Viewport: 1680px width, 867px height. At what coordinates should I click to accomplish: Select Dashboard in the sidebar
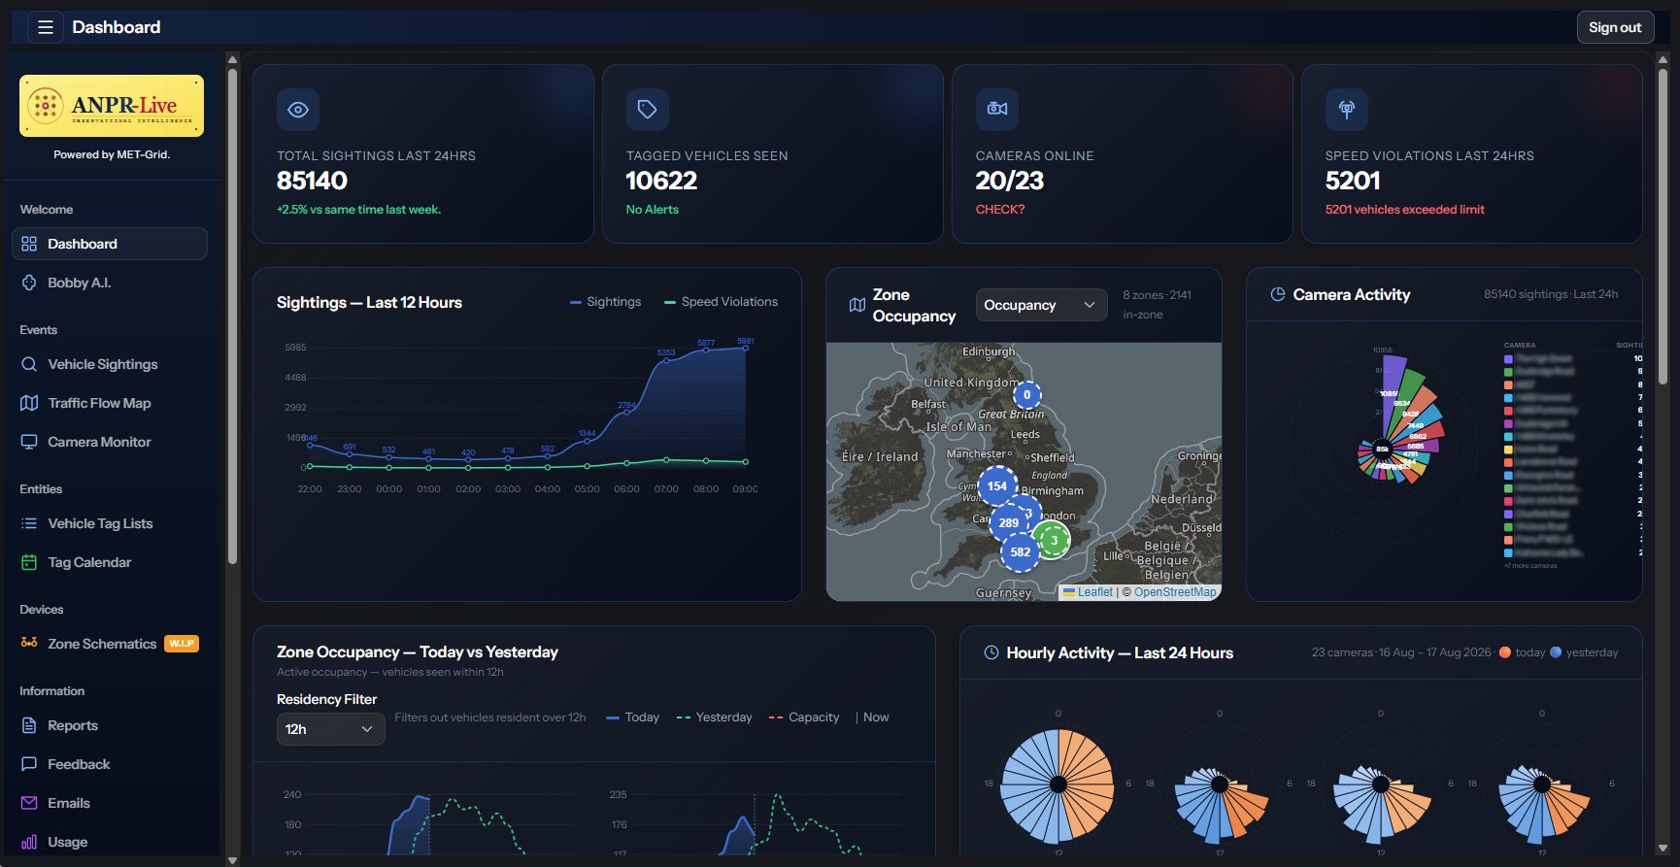point(110,244)
